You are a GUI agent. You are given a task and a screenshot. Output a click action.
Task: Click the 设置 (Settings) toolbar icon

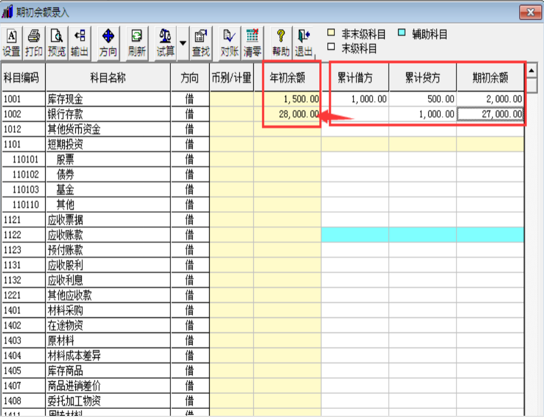[12, 43]
